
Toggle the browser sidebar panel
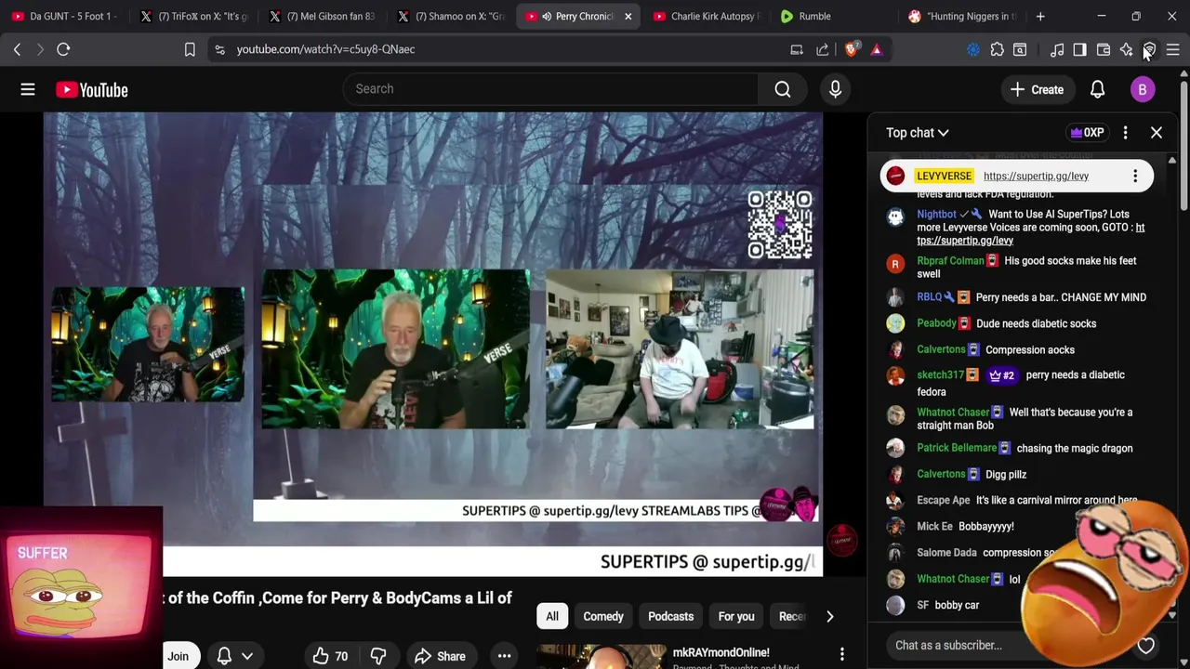coord(1079,49)
